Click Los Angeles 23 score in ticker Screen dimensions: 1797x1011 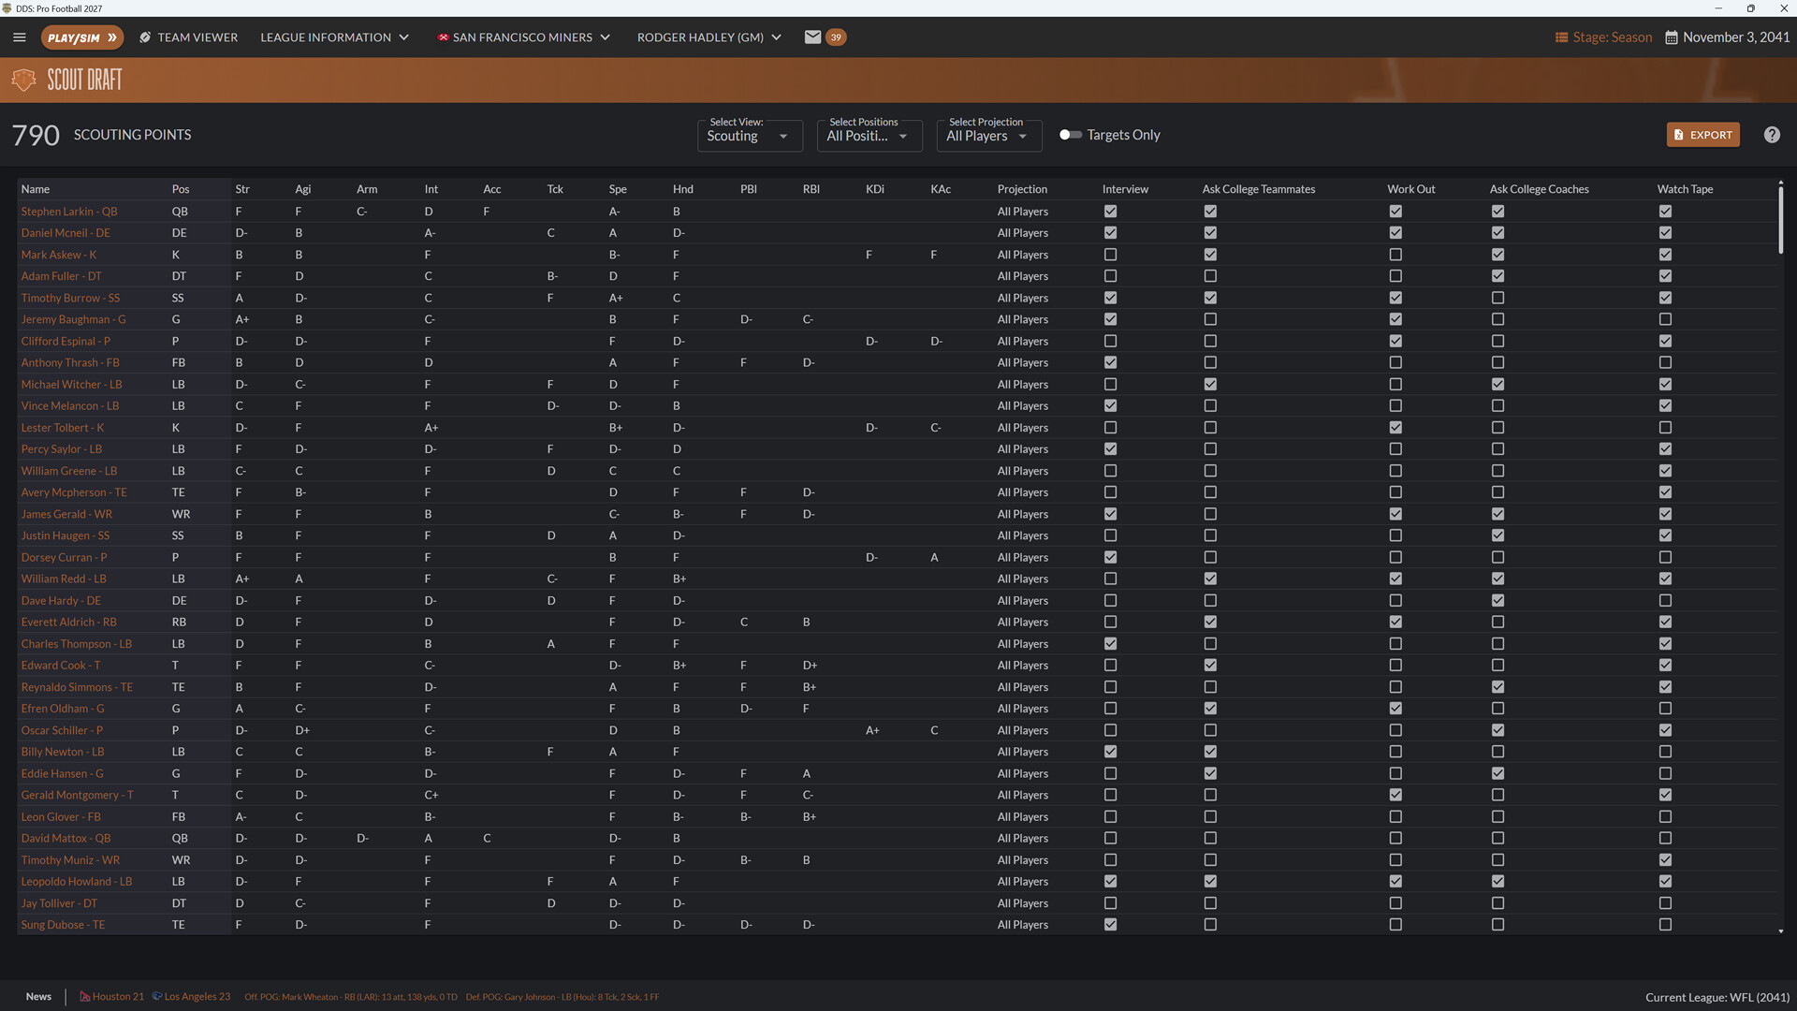tap(191, 997)
